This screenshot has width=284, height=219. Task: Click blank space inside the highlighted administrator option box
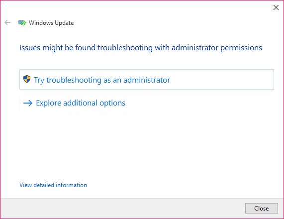221,80
